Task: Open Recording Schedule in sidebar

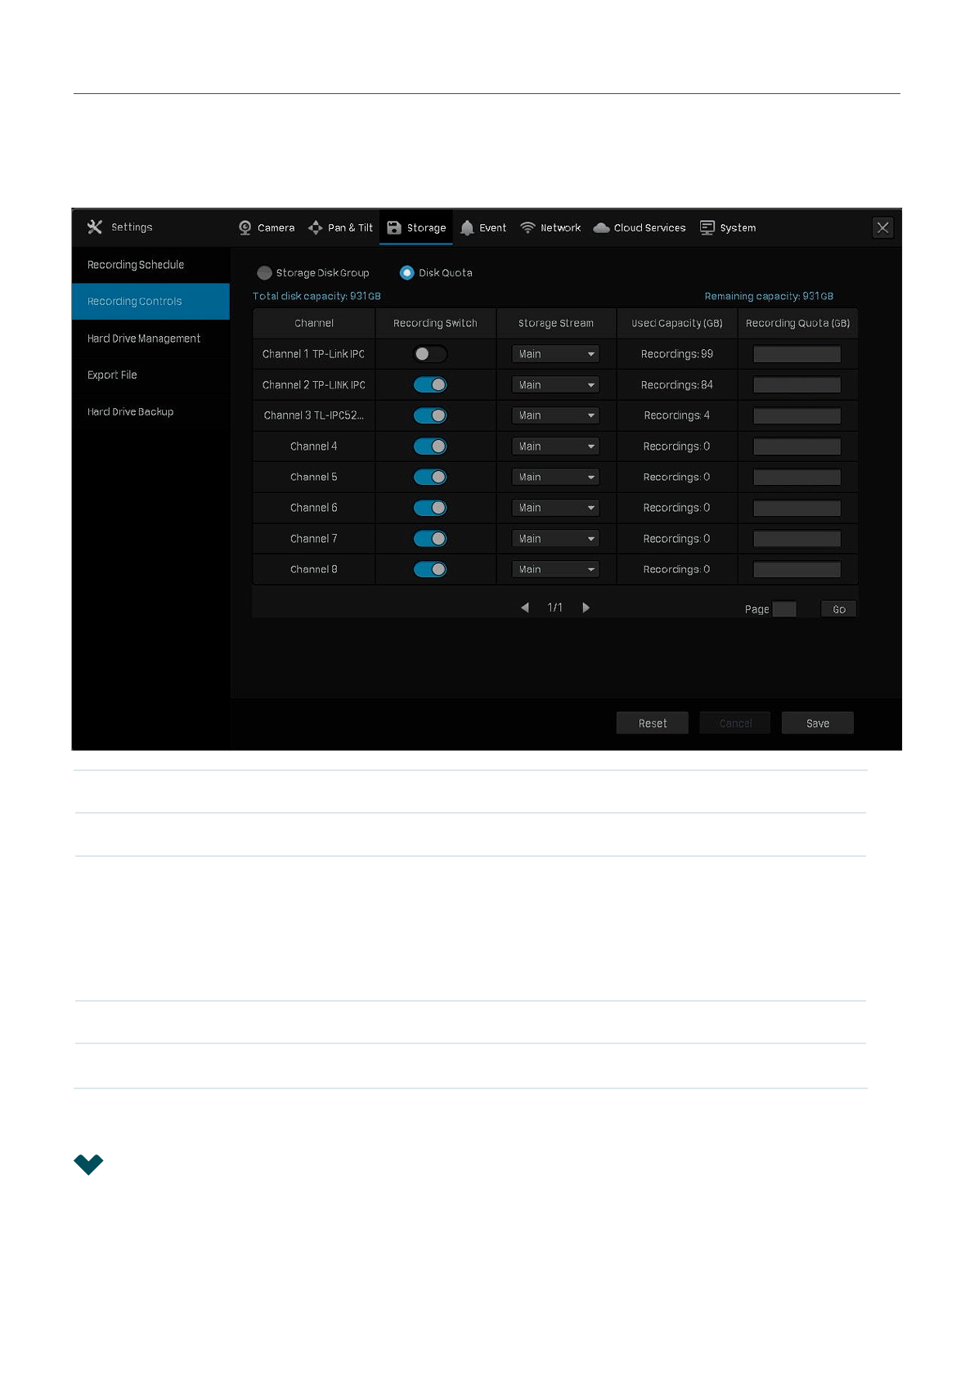Action: coord(136,265)
